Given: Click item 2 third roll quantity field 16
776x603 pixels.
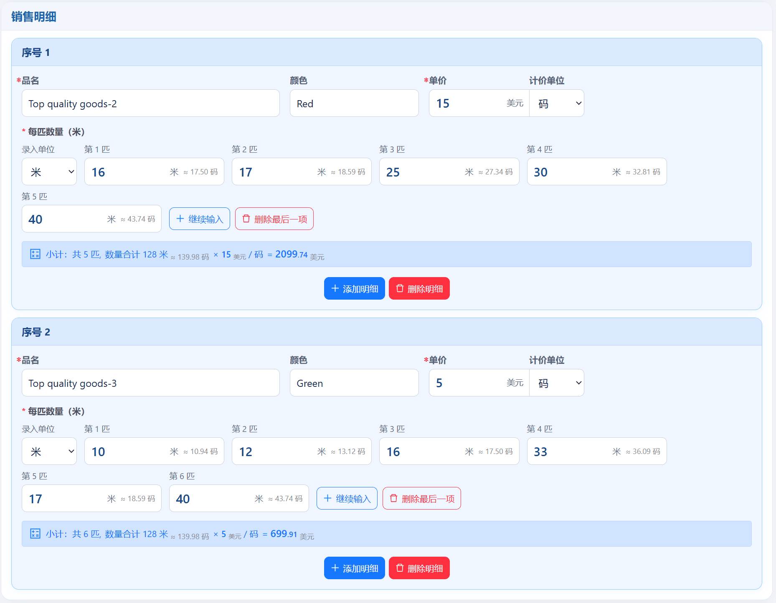Looking at the screenshot, I should (x=449, y=451).
